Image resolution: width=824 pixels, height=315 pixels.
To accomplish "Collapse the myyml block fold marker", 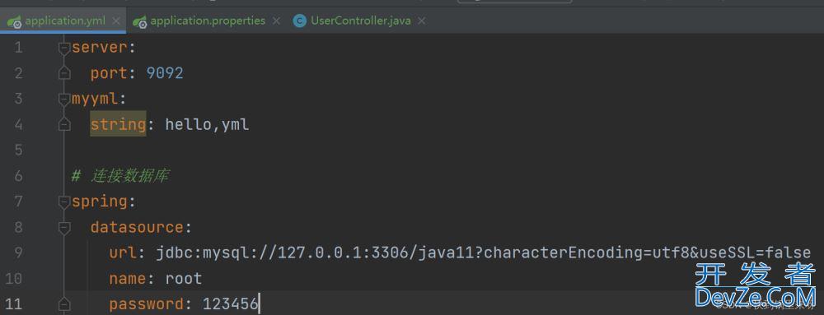I will tap(64, 99).
